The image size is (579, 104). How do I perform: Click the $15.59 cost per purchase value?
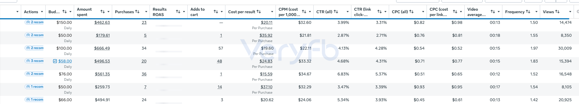(x=266, y=74)
